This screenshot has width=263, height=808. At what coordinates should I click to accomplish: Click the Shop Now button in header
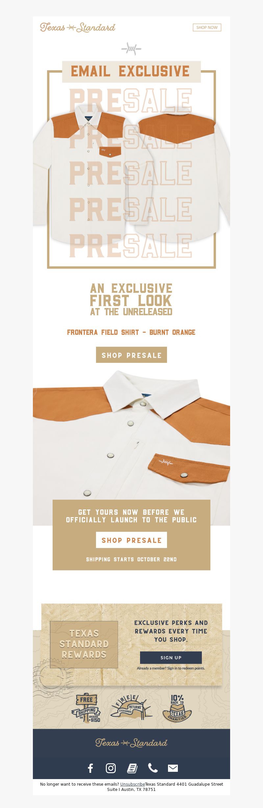click(x=207, y=28)
